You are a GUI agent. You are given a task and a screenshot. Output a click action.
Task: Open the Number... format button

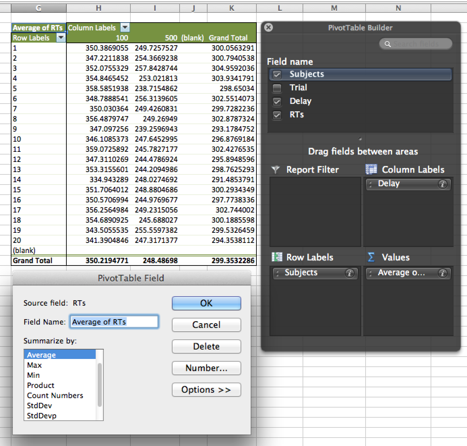[206, 368]
